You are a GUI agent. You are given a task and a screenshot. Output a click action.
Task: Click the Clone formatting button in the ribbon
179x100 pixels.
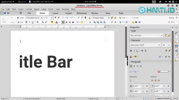(20, 18)
